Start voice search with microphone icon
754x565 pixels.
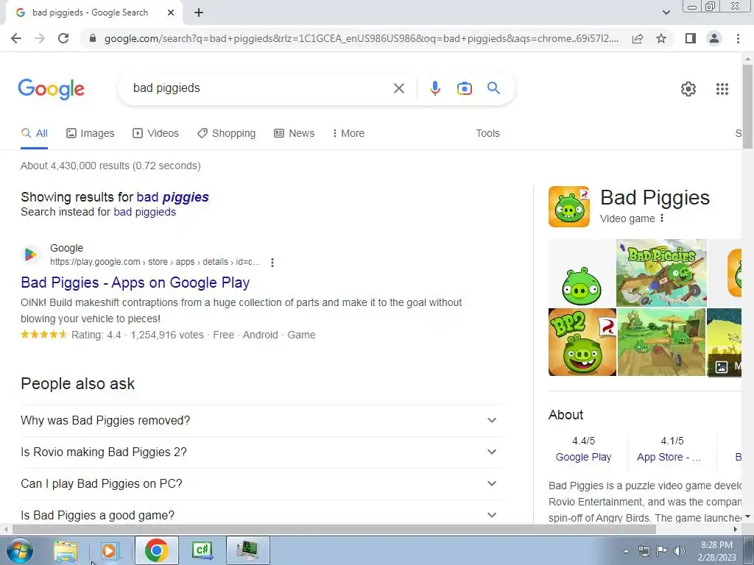coord(434,88)
